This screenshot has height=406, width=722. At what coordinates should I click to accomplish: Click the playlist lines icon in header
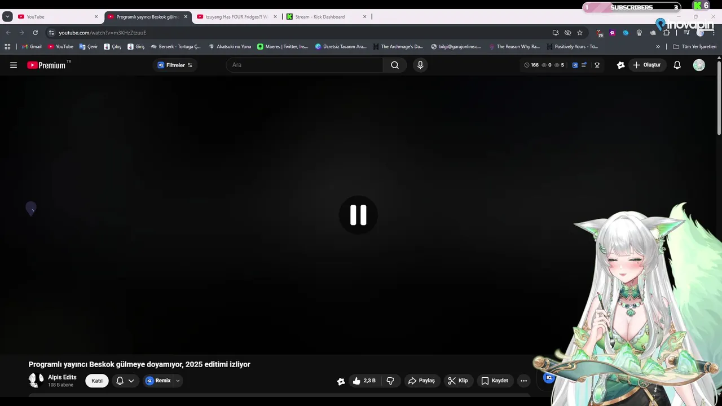[584, 65]
